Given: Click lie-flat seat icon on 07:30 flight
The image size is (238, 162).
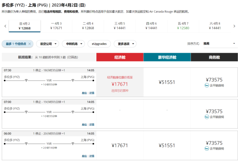Looking at the screenshot, I should (207, 85).
